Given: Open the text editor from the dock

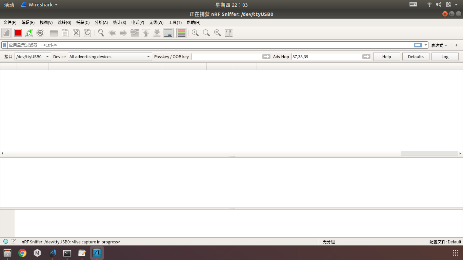Looking at the screenshot, I should 82,253.
